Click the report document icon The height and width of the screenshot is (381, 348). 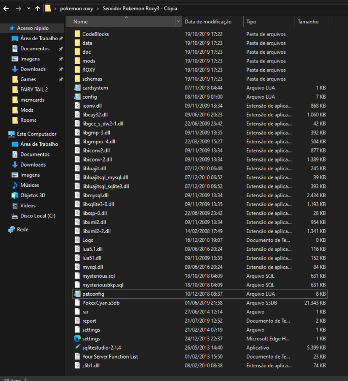pos(77,321)
